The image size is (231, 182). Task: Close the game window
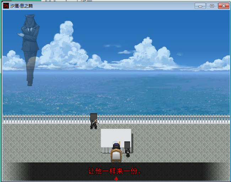tap(224, 6)
